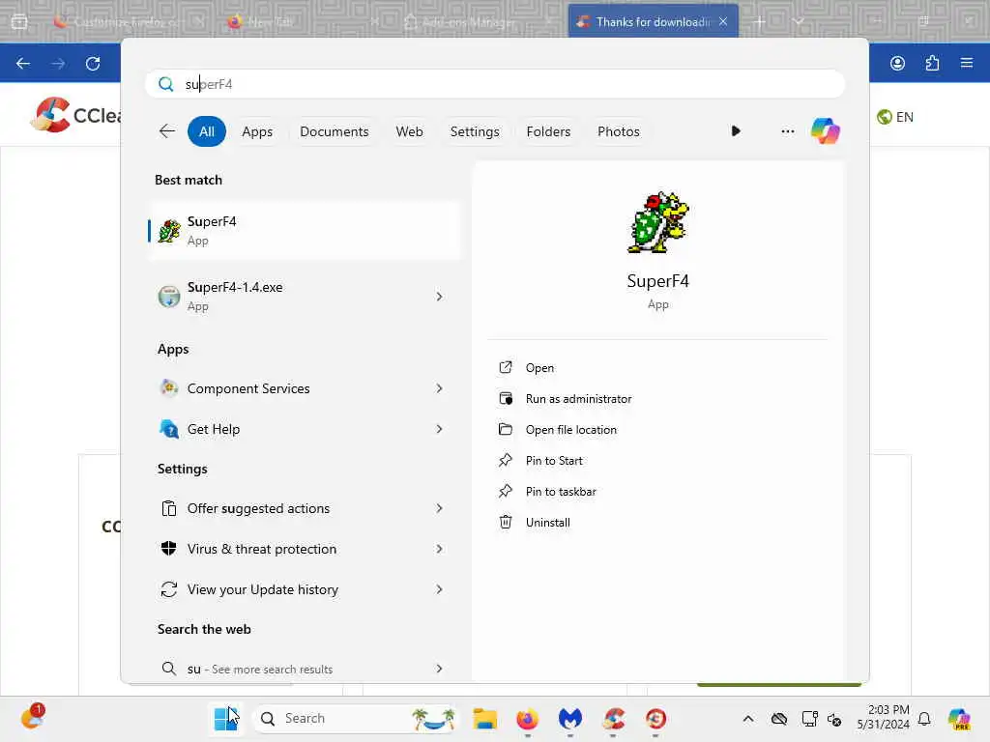Viewport: 990px width, 742px height.
Task: Expand SuperF4-1.4.exe result options
Action: [x=439, y=297]
